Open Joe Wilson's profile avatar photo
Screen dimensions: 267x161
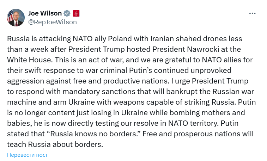16,18
